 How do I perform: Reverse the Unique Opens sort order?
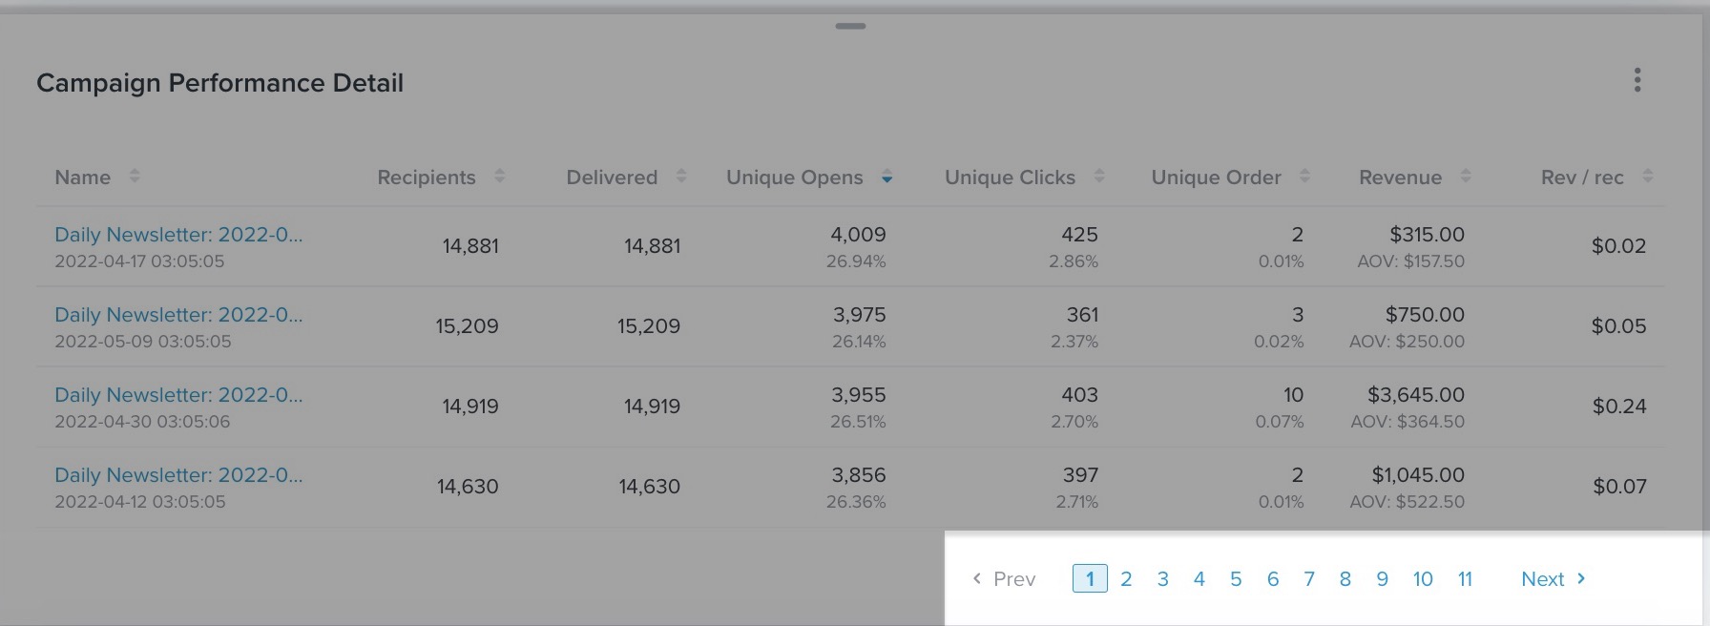(886, 177)
